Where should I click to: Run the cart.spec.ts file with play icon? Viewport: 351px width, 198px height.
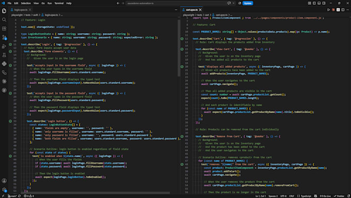point(328,10)
